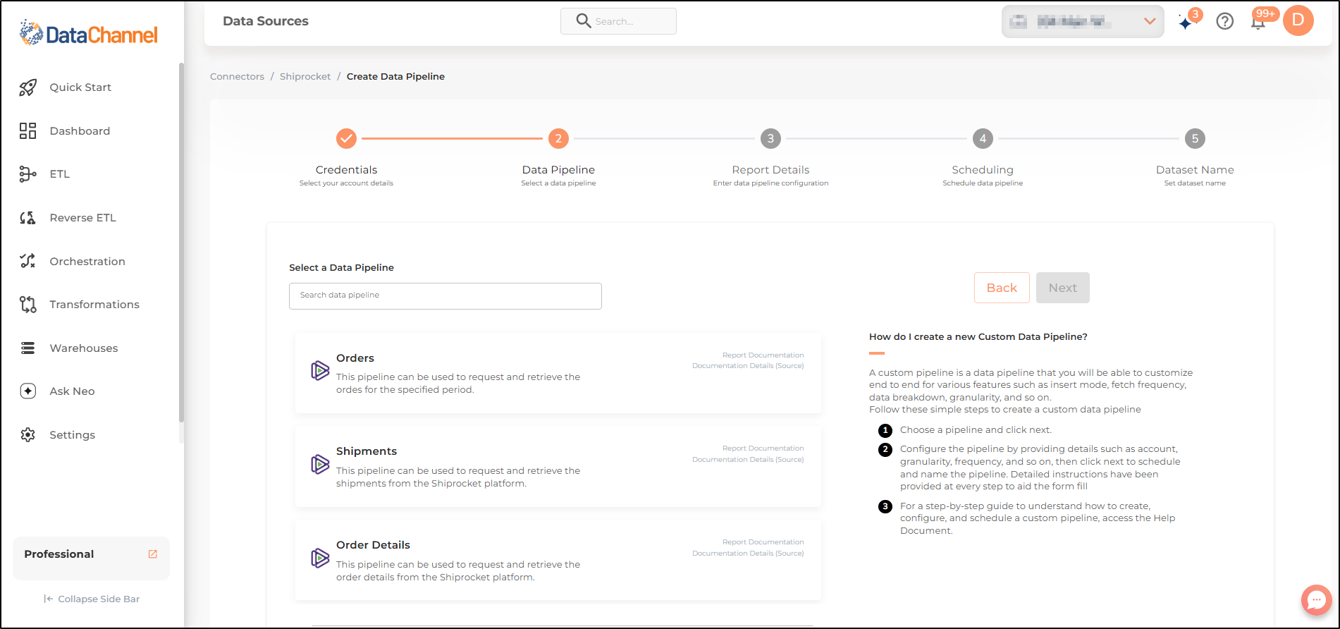Click step 2 Data Pipeline circle
The height and width of the screenshot is (629, 1340).
click(558, 138)
